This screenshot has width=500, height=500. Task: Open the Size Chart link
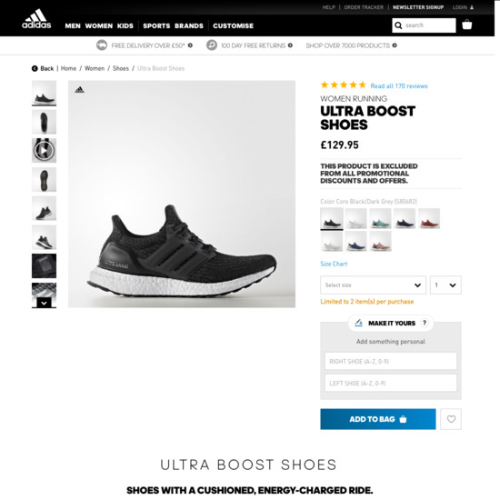(x=334, y=264)
